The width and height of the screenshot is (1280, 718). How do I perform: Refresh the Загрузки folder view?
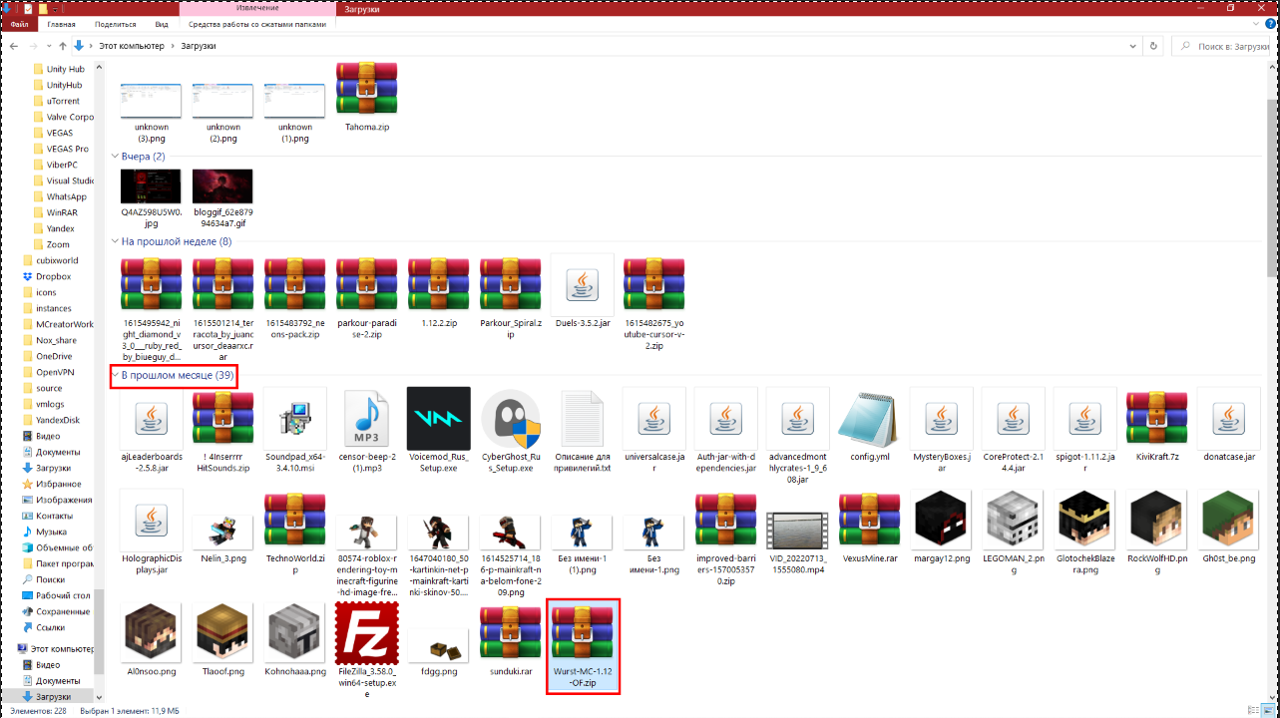[x=1154, y=46]
